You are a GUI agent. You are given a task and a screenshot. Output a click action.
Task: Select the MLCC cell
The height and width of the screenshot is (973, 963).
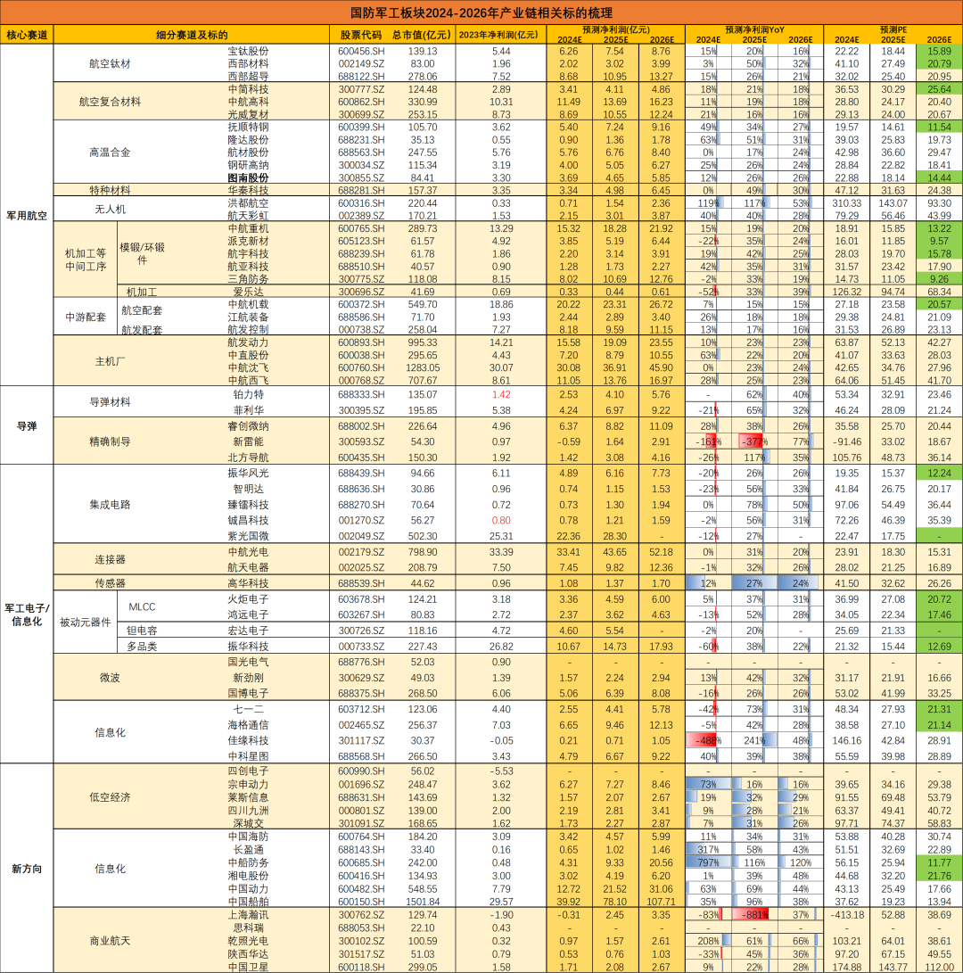(142, 606)
